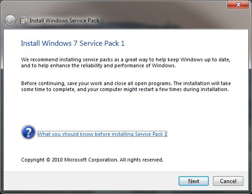Click the blue question mark help icon
The height and width of the screenshot is (194, 252).
[28, 132]
